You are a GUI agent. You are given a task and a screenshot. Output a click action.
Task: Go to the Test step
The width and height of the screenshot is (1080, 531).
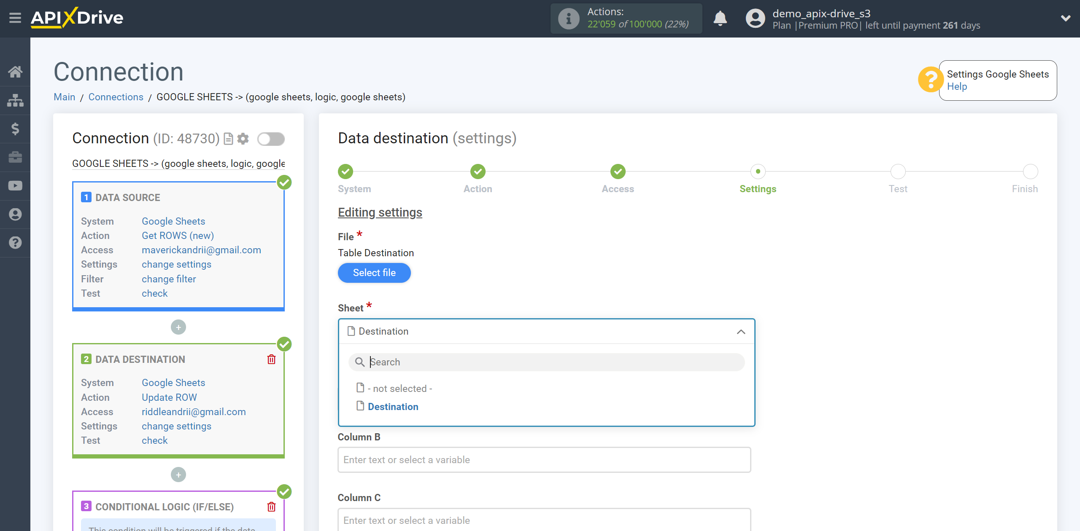[x=898, y=172]
